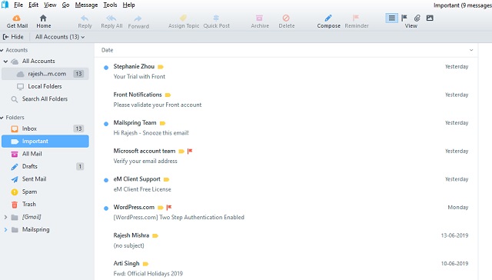Screen dimensions: 492x280
Task: Expand the [Gmail] folder
Action: pyautogui.click(x=5, y=217)
